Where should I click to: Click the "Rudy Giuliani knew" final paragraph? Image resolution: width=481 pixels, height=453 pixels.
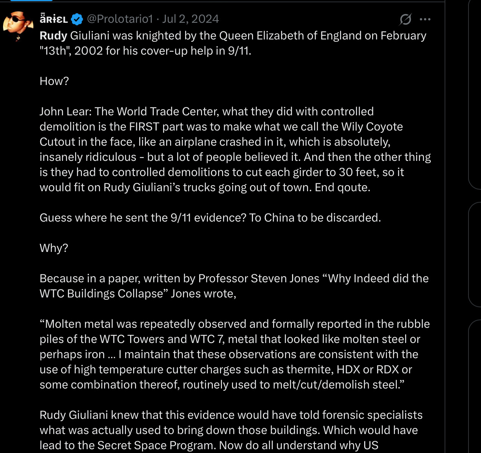pos(231,430)
